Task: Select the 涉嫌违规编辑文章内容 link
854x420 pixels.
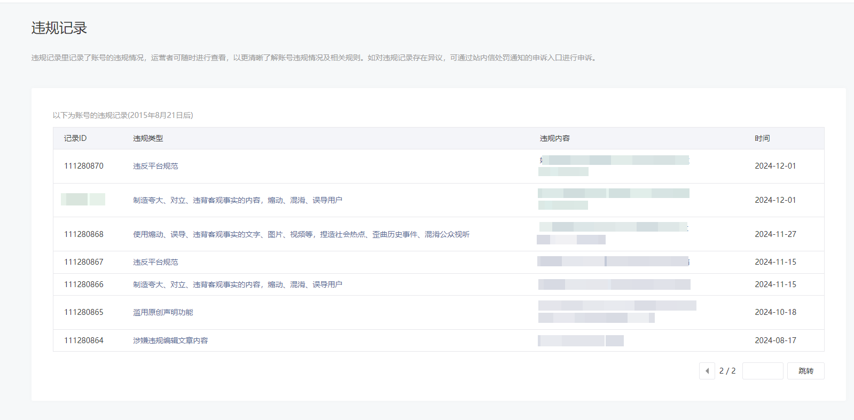Action: point(170,340)
